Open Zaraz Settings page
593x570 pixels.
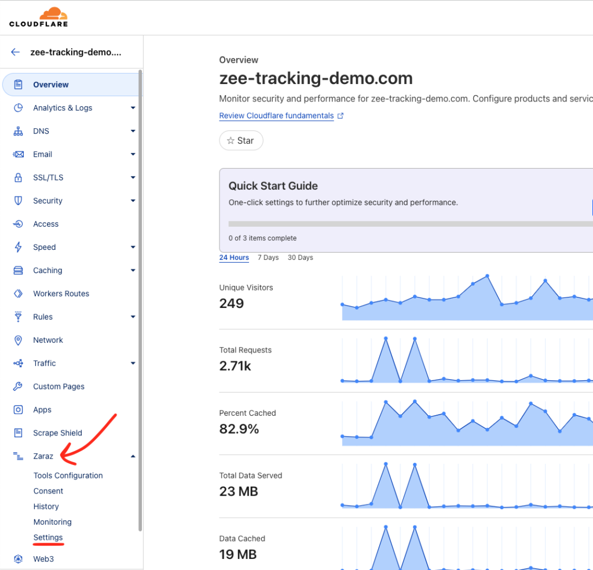(x=48, y=538)
